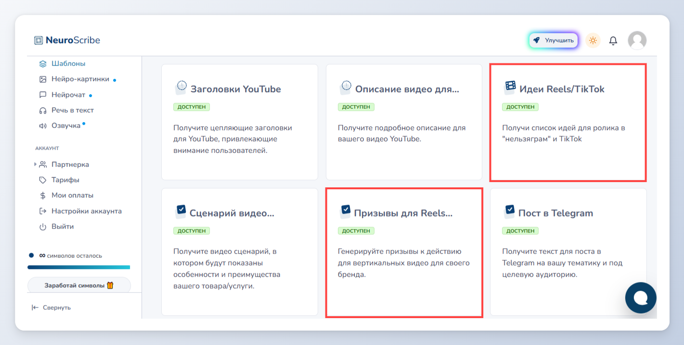This screenshot has height=345, width=684.
Task: Click the Сценарий видео card icon
Action: point(180,211)
